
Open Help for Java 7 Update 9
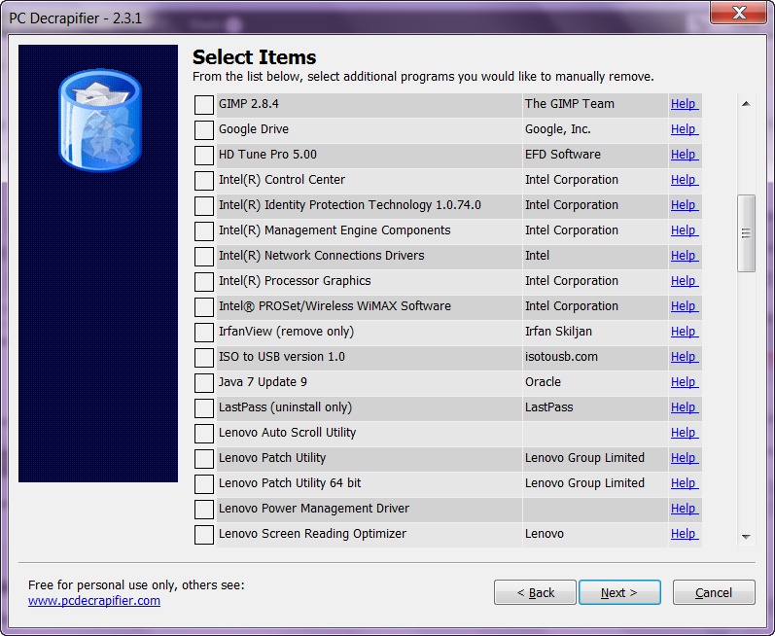pyautogui.click(x=684, y=382)
